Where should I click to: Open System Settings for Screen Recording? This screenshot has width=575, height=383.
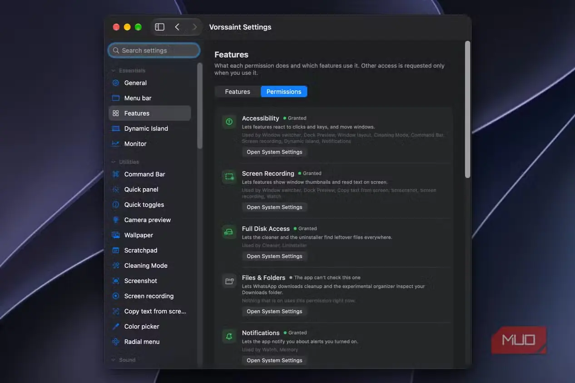pyautogui.click(x=274, y=207)
